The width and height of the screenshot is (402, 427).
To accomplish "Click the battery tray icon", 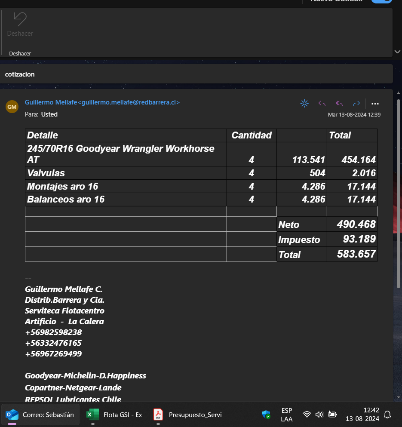I will tap(332, 415).
